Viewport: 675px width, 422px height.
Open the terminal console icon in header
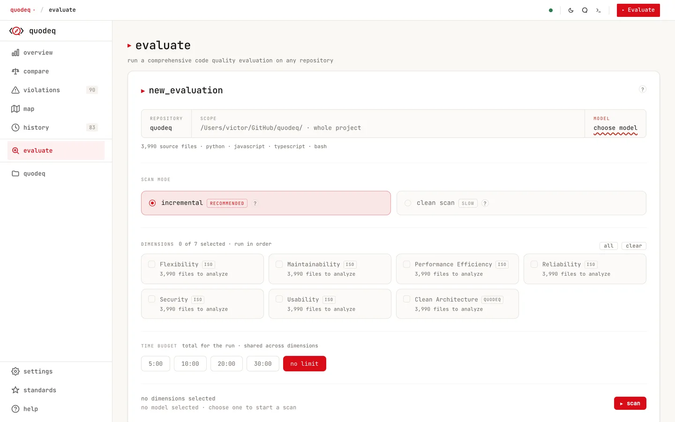[599, 10]
